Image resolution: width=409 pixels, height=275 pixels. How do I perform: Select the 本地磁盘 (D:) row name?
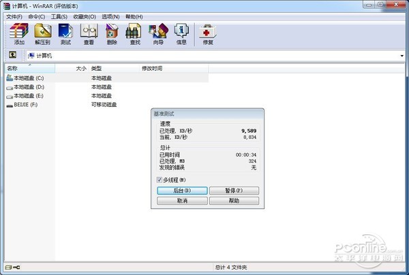(x=29, y=87)
